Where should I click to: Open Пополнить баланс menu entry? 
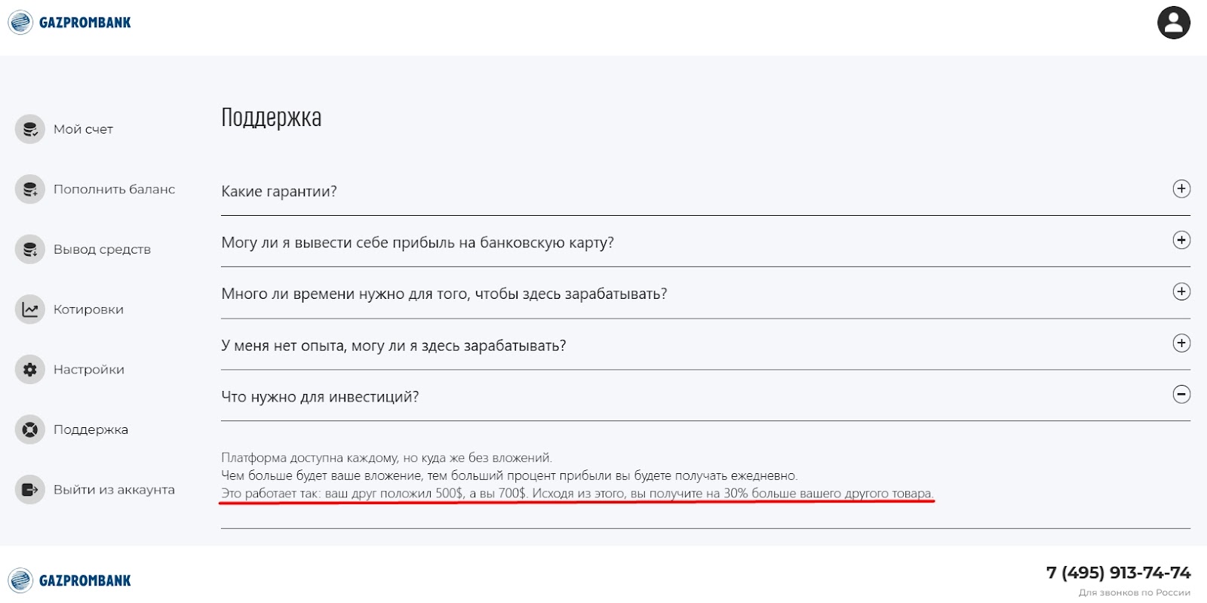pyautogui.click(x=114, y=189)
